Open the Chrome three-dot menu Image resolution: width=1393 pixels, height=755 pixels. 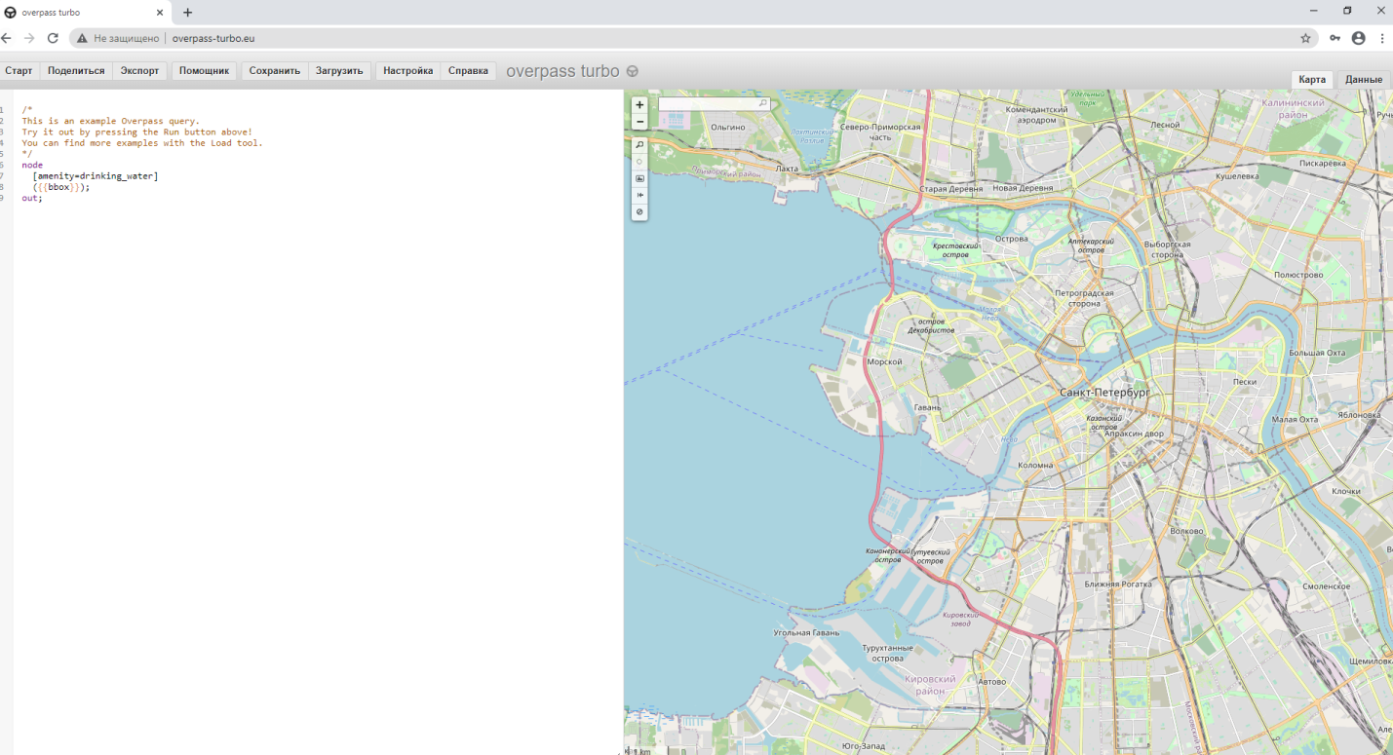pyautogui.click(x=1382, y=38)
